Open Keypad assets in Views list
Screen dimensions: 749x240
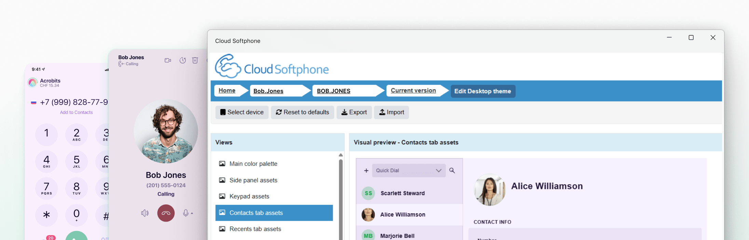(249, 196)
